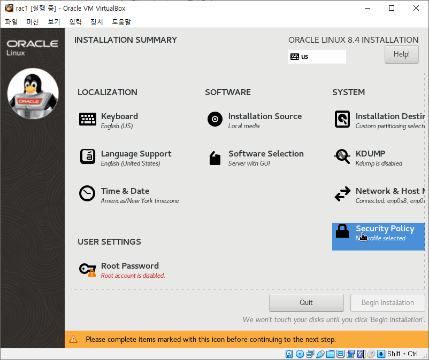Open the 입력 menu
This screenshot has height=360, width=429.
tap(75, 22)
